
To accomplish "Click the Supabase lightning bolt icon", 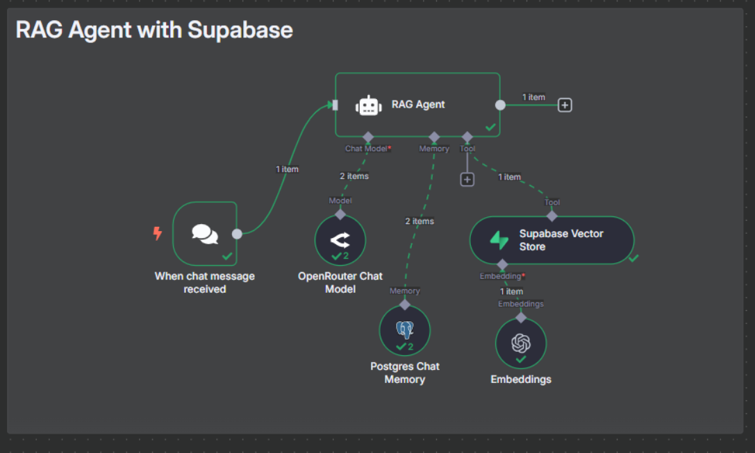I will coord(499,240).
